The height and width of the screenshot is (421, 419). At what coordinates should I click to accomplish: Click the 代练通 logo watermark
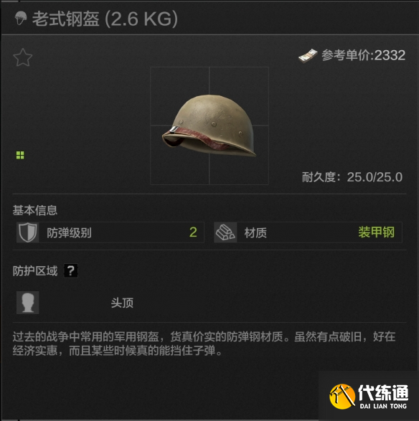point(369,397)
